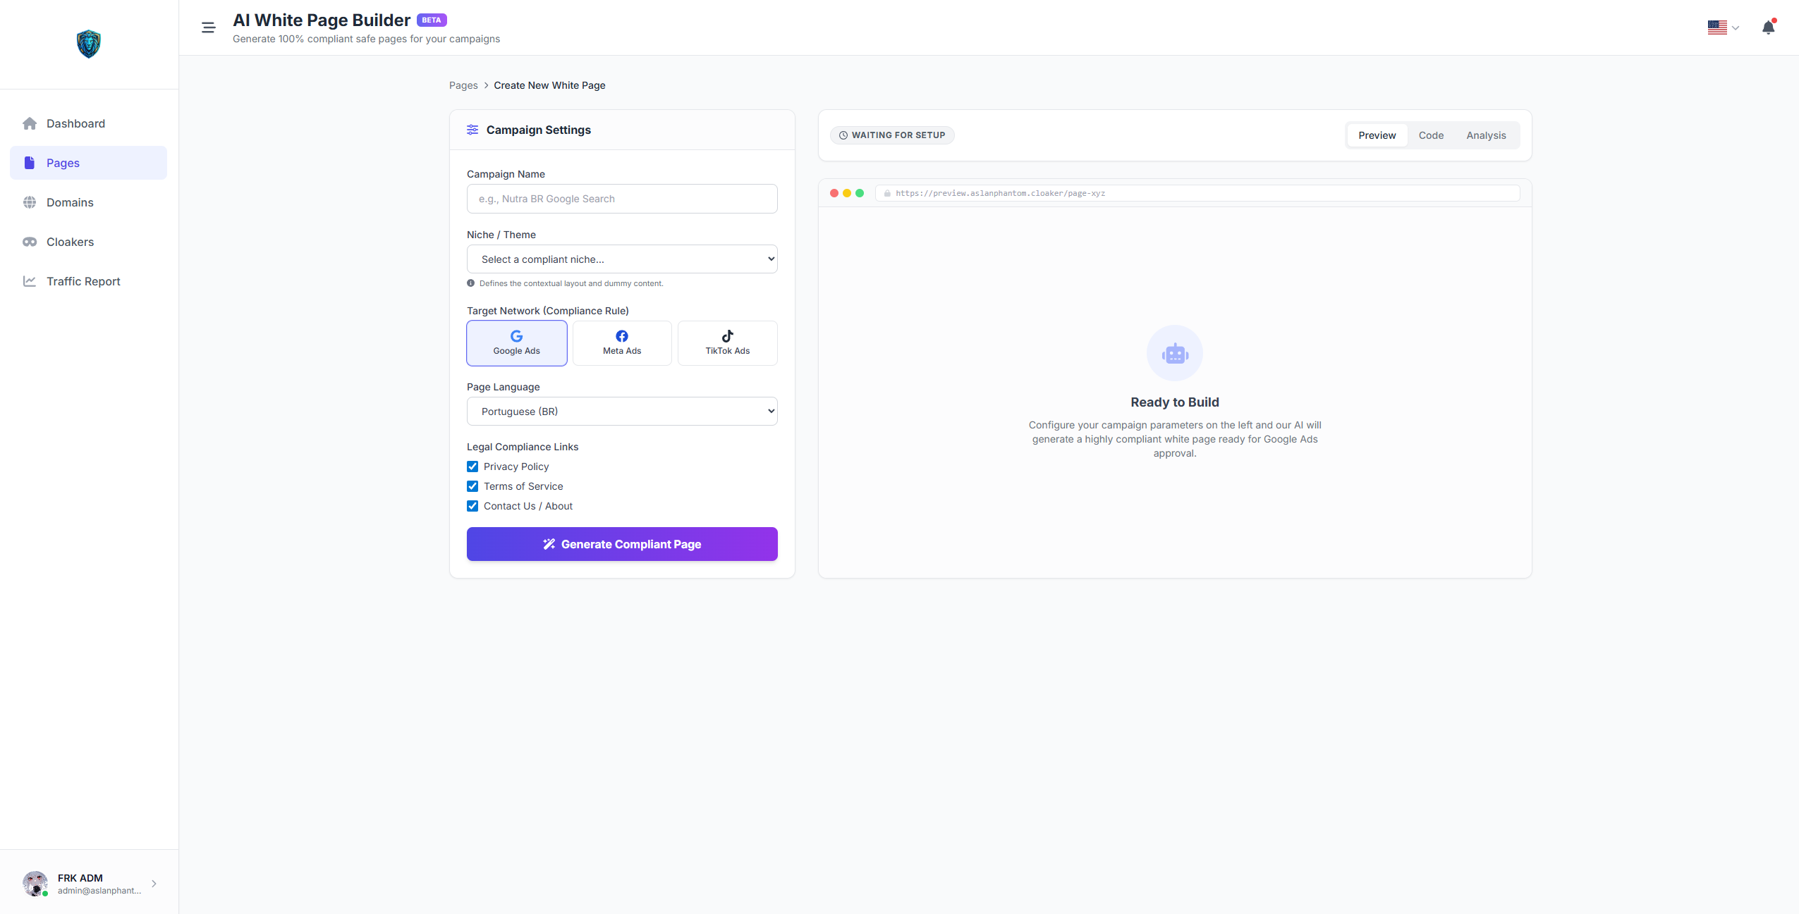Switch to the Code tab
The height and width of the screenshot is (914, 1799).
click(1432, 135)
